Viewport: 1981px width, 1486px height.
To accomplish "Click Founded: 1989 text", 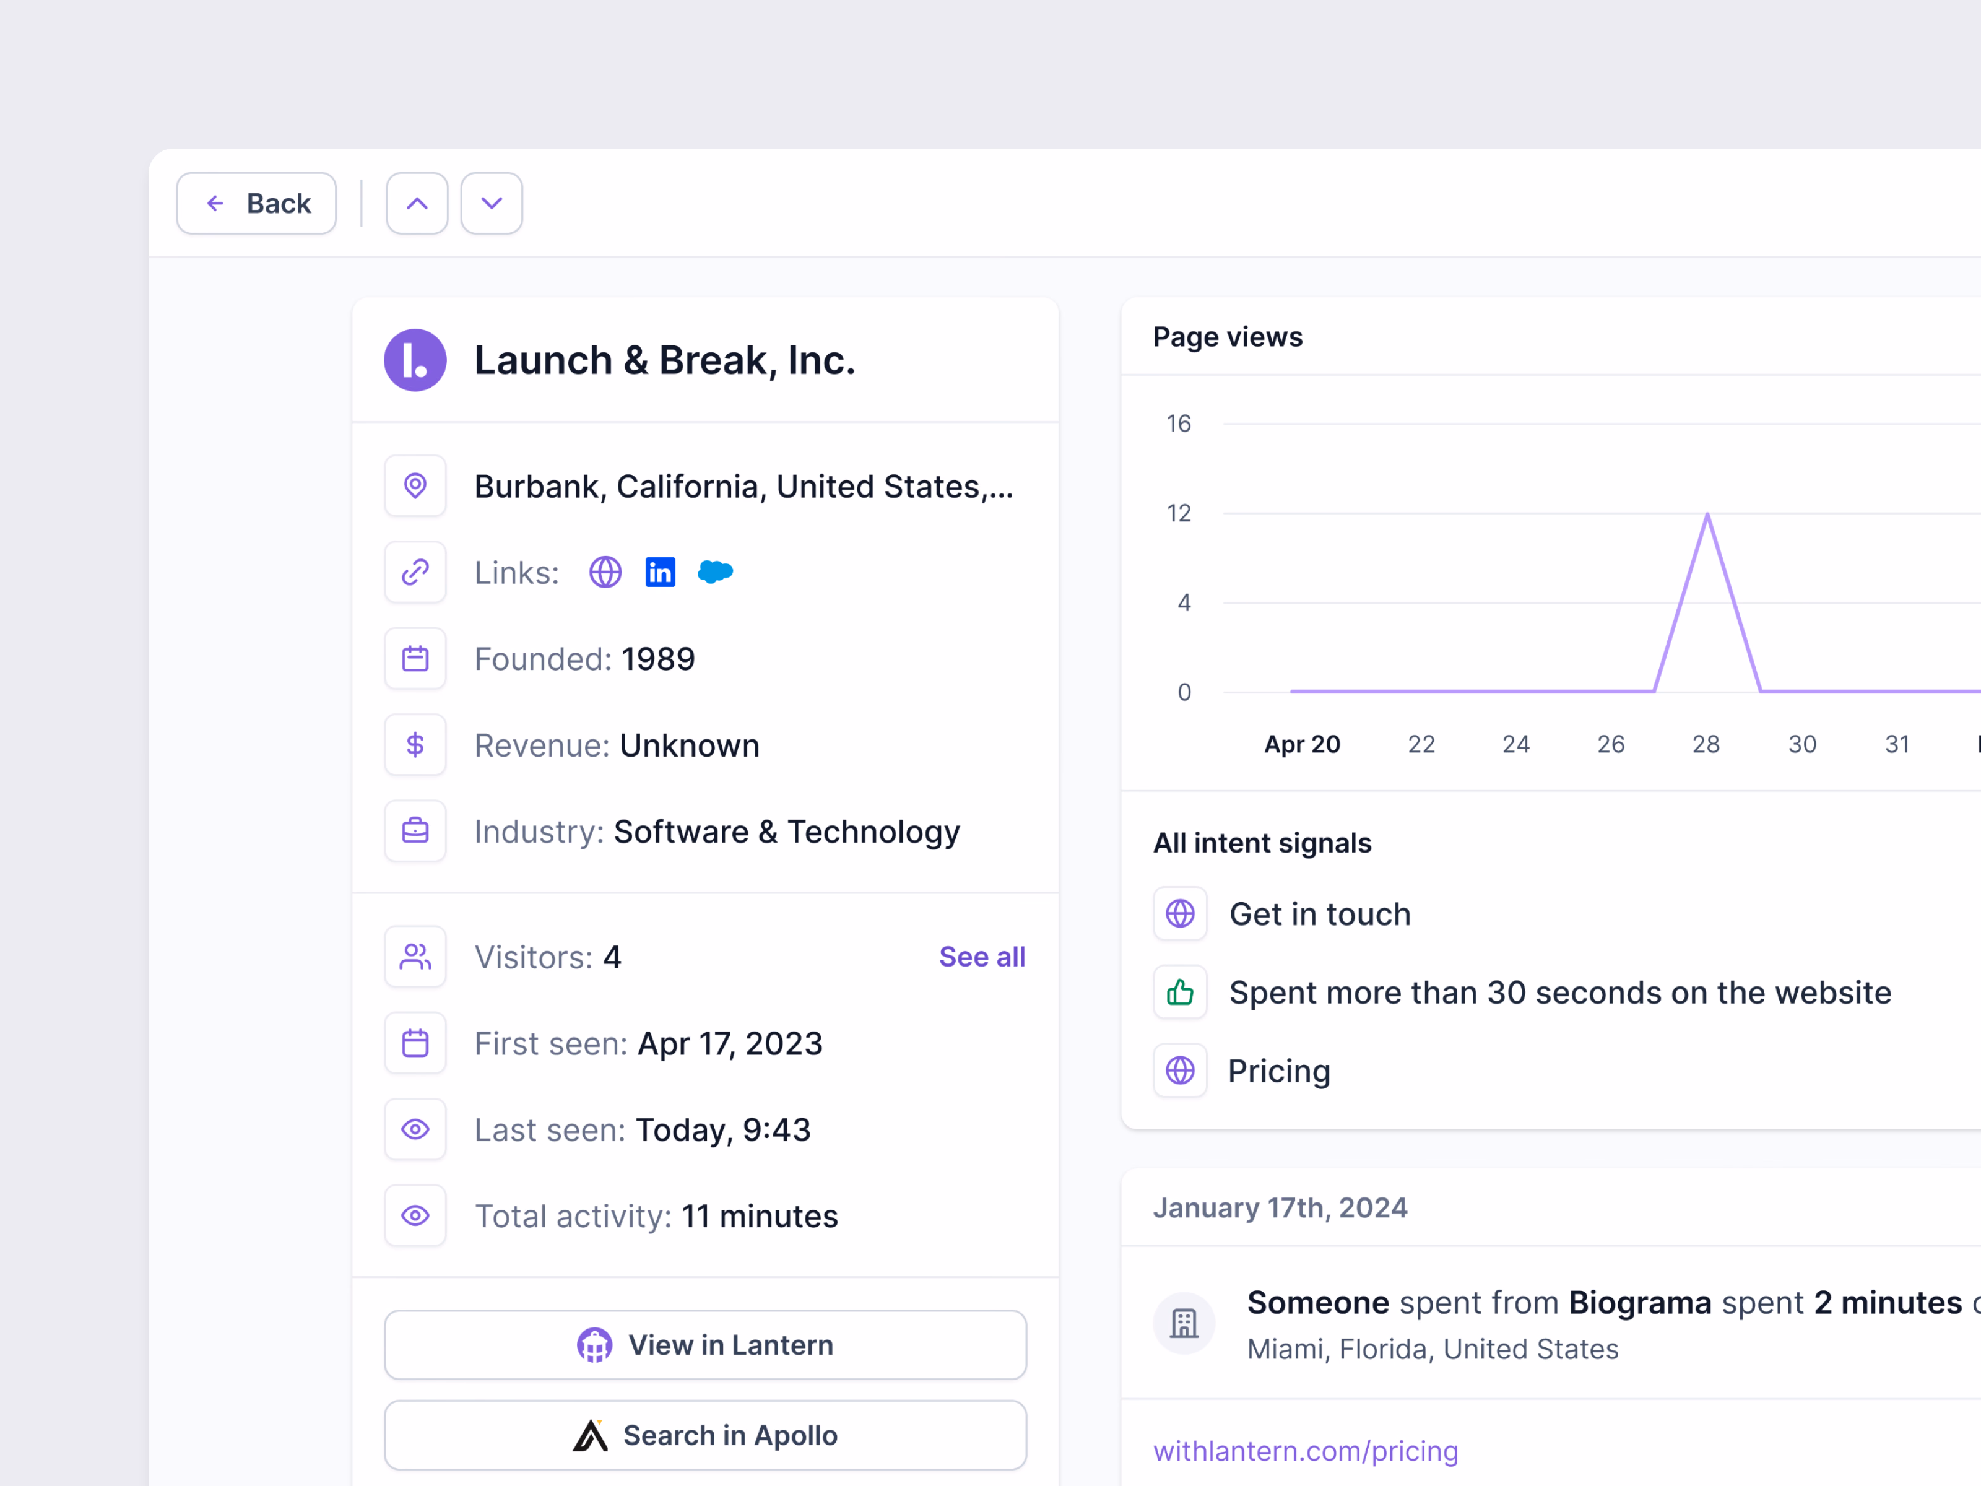I will click(x=585, y=659).
